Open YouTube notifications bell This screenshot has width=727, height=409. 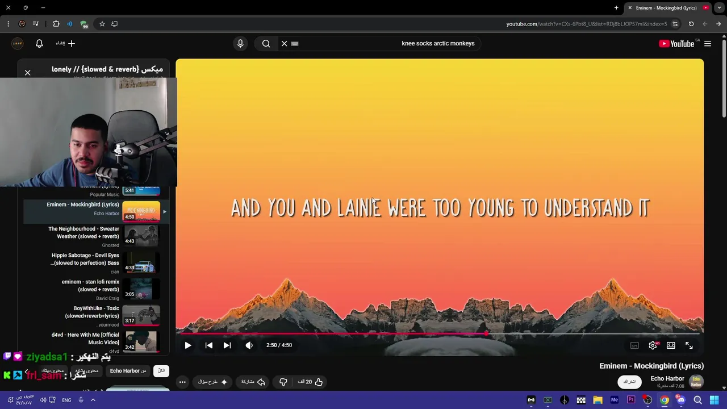[x=39, y=43]
